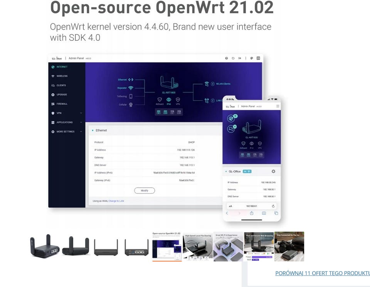Viewport: 370px width, 287px height.
Task: Click the Tethering phone icon in the diagram
Action: [131, 96]
